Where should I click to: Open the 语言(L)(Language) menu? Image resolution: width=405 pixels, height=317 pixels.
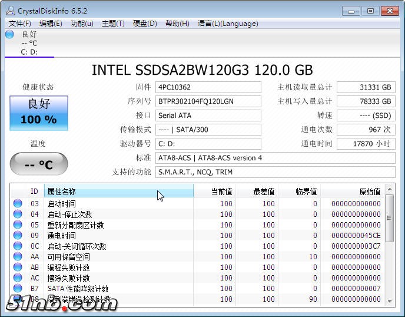(228, 24)
